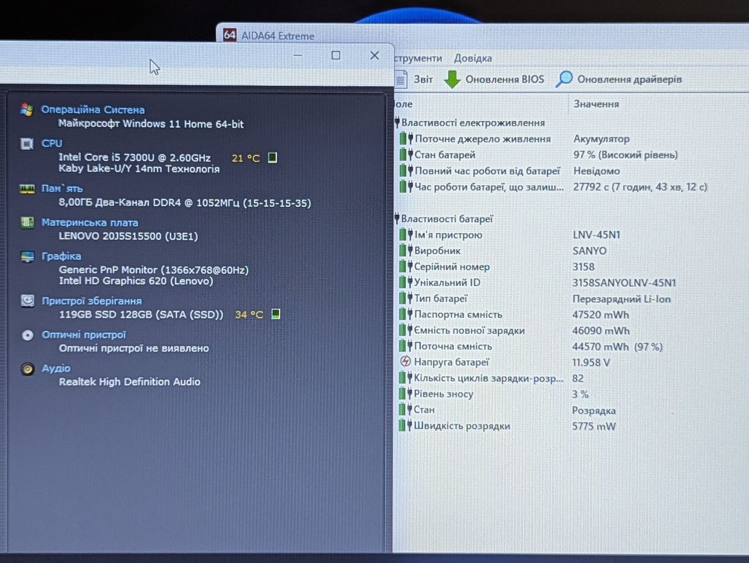Click the drive icon beside Пристрої зберігання
749x563 pixels.
point(27,301)
